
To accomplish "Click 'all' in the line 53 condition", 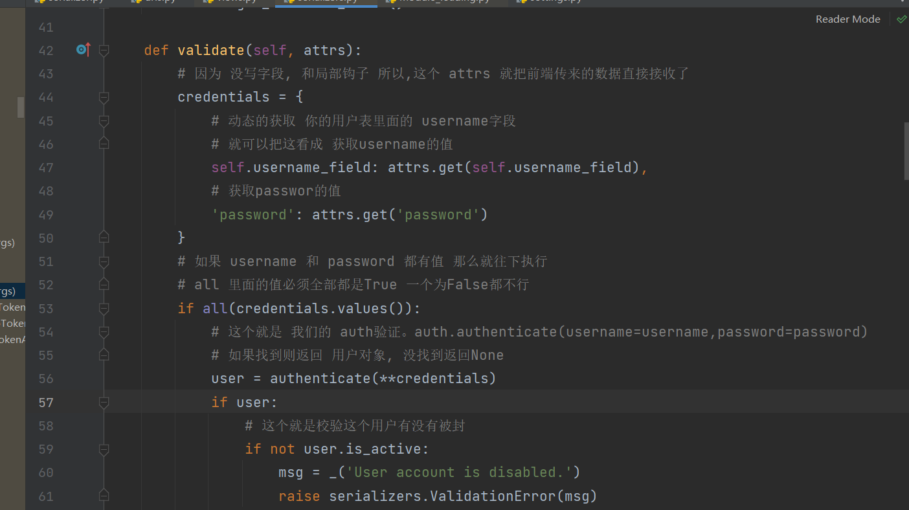I will (216, 309).
